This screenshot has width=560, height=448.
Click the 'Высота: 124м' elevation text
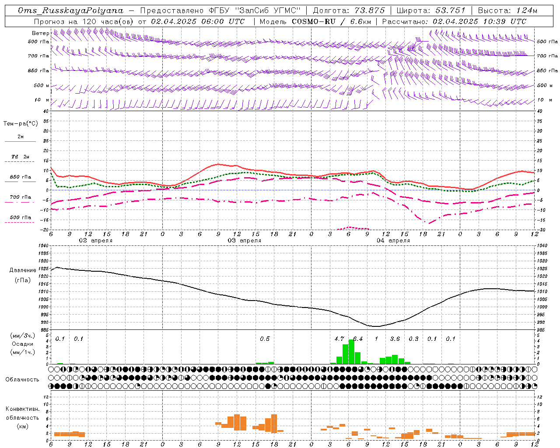pos(507,10)
